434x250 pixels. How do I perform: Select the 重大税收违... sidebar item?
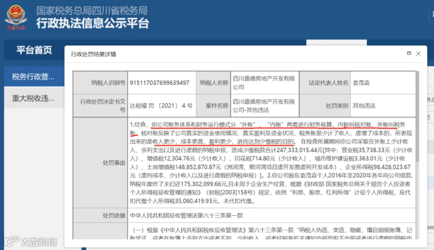[34, 98]
